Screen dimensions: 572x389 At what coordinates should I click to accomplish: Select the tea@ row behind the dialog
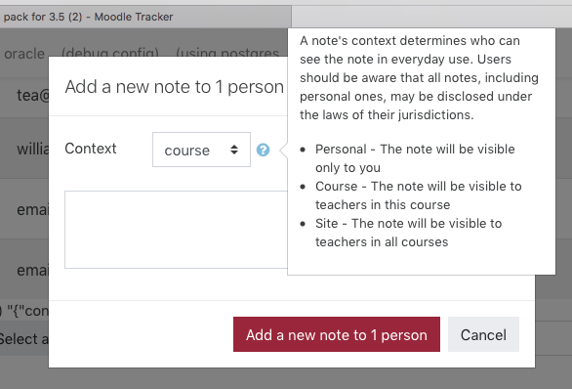[x=33, y=96]
